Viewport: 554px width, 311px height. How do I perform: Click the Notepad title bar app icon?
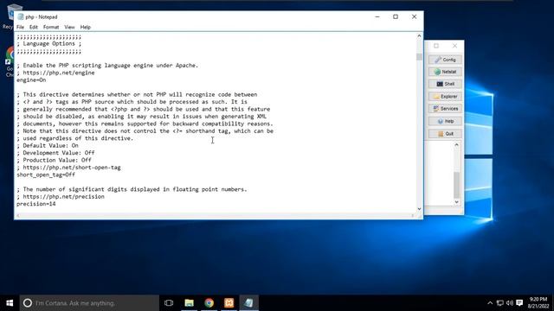pos(21,17)
